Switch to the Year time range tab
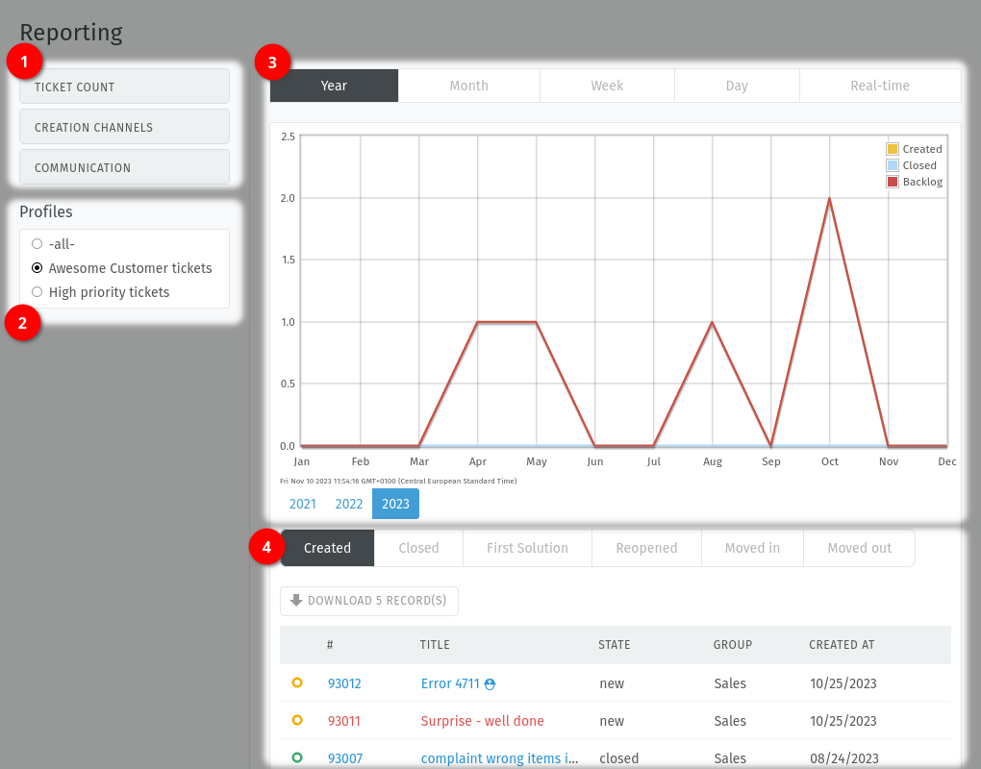Image resolution: width=981 pixels, height=769 pixels. tap(334, 86)
